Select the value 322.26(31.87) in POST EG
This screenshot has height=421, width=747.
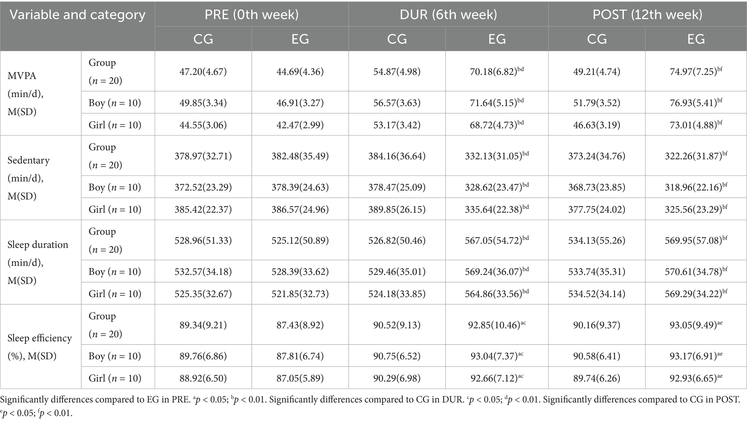(696, 156)
